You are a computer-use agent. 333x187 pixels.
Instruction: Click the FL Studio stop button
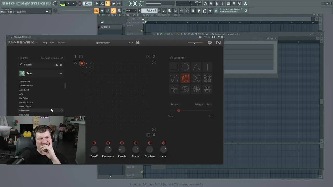[x=74, y=4]
